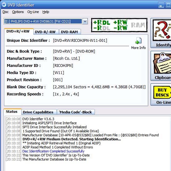The image size is (171, 171).
Task: Click 'Initializing ASPI/SPTI Drive Interface' log line
Action: tap(49, 123)
